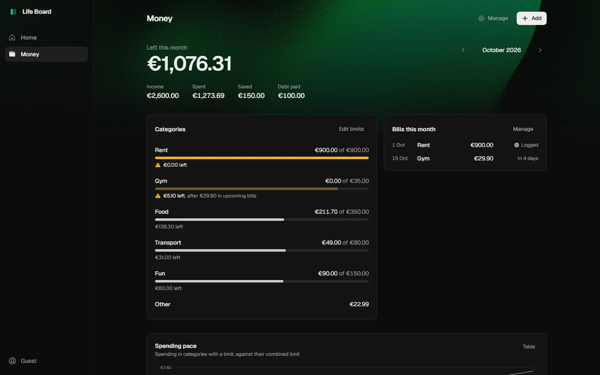The width and height of the screenshot is (600, 375).
Task: Click the Transport category progress bar
Action: pyautogui.click(x=262, y=250)
